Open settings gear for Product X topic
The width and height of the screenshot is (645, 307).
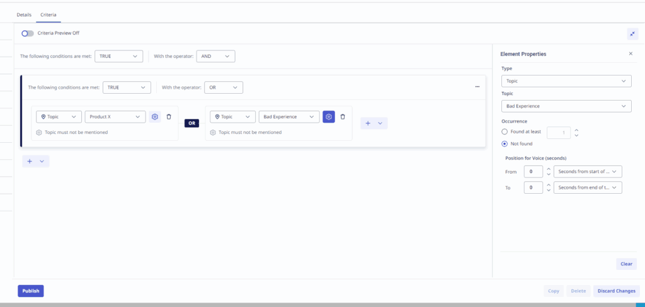click(155, 116)
